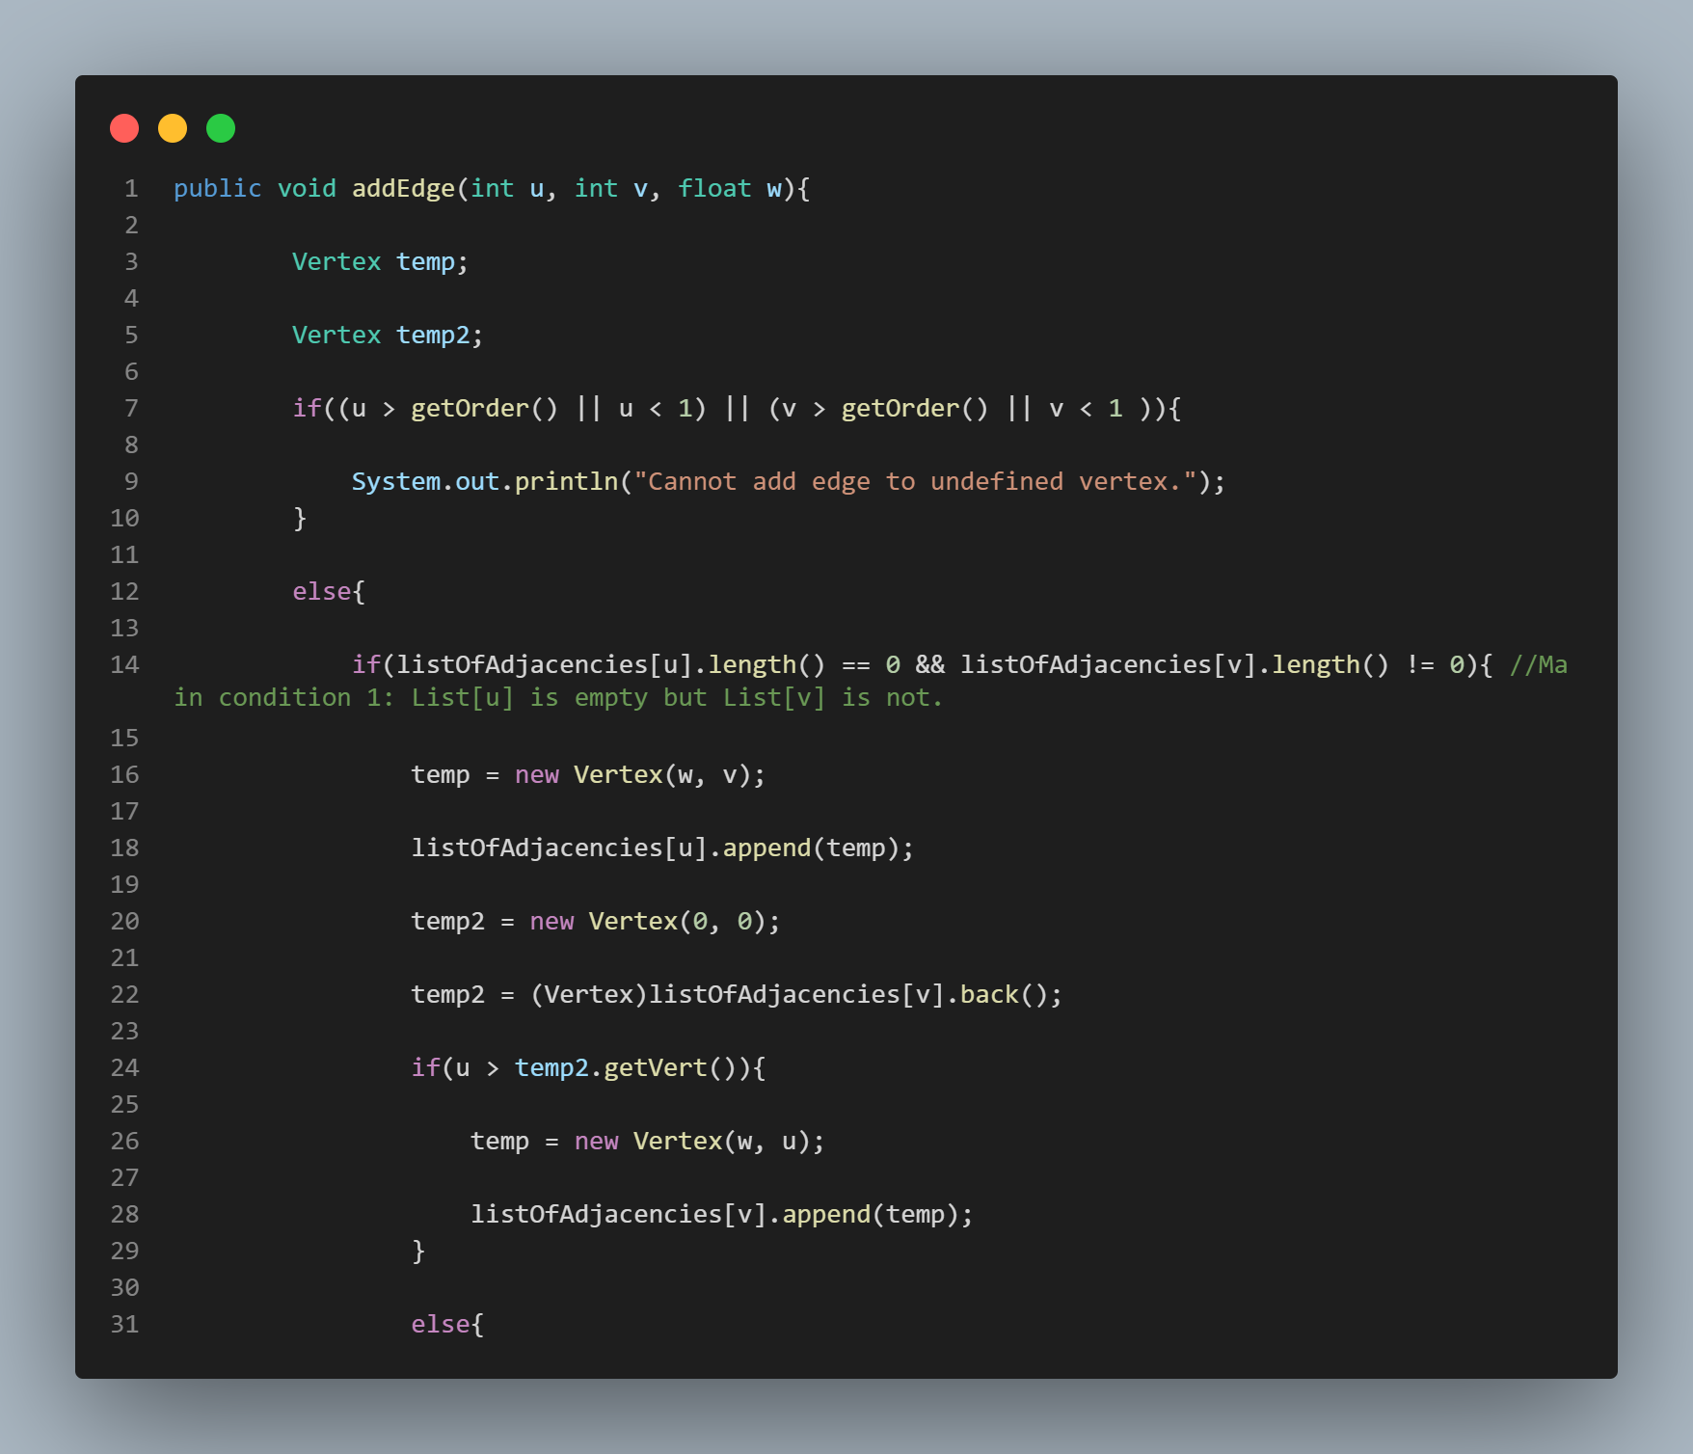Click line number 1
The height and width of the screenshot is (1454, 1693).
click(131, 188)
